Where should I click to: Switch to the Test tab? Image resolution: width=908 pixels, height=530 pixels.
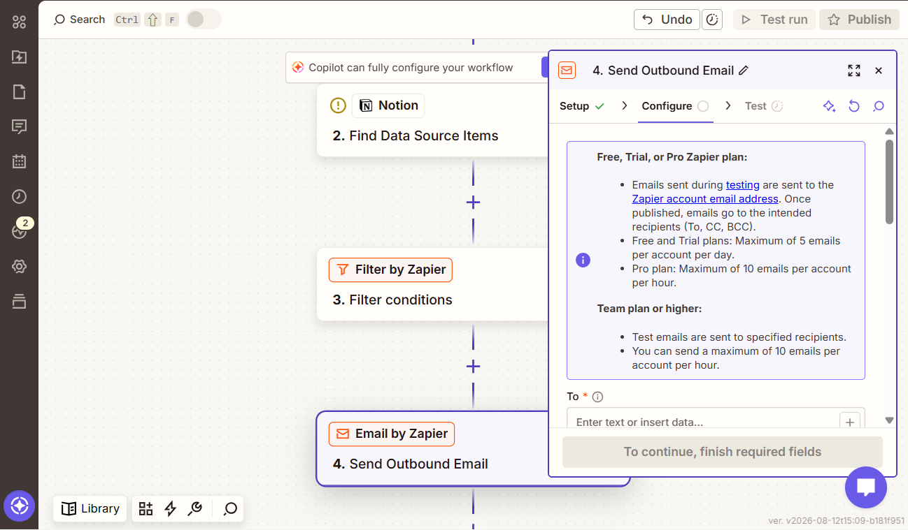pos(763,106)
